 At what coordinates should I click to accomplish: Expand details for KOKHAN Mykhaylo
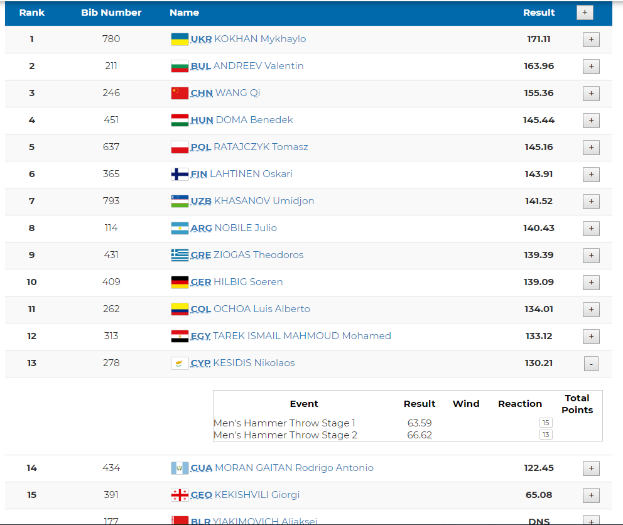[591, 40]
